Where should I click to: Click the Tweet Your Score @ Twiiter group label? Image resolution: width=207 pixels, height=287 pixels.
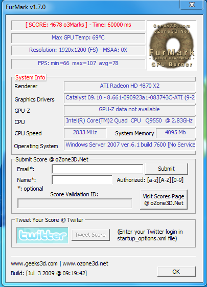49,220
